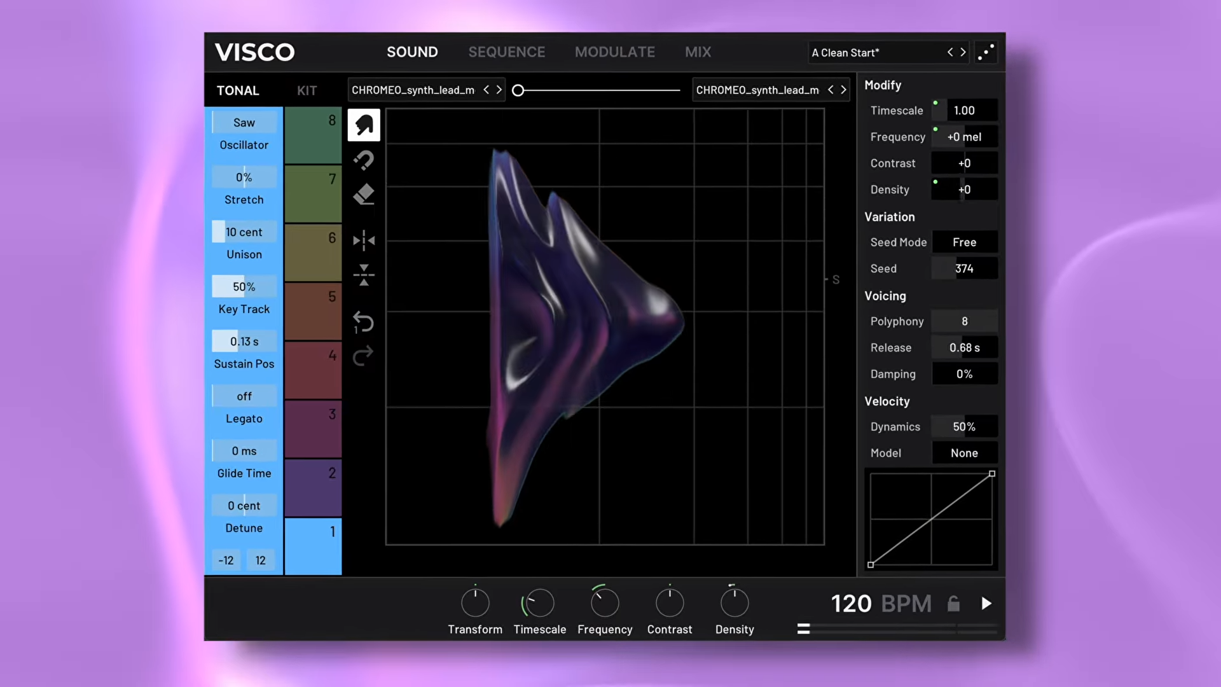Undo the last edit

(363, 322)
